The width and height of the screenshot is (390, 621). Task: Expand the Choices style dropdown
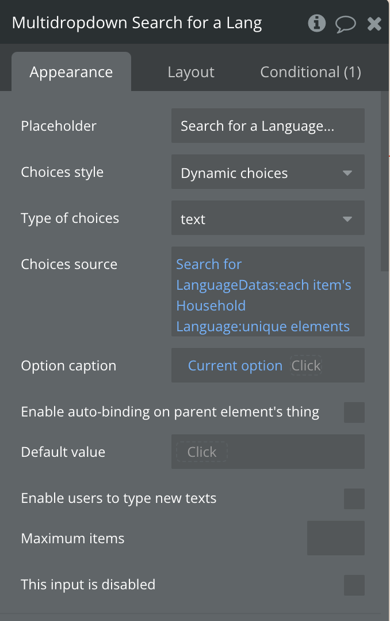click(x=267, y=172)
